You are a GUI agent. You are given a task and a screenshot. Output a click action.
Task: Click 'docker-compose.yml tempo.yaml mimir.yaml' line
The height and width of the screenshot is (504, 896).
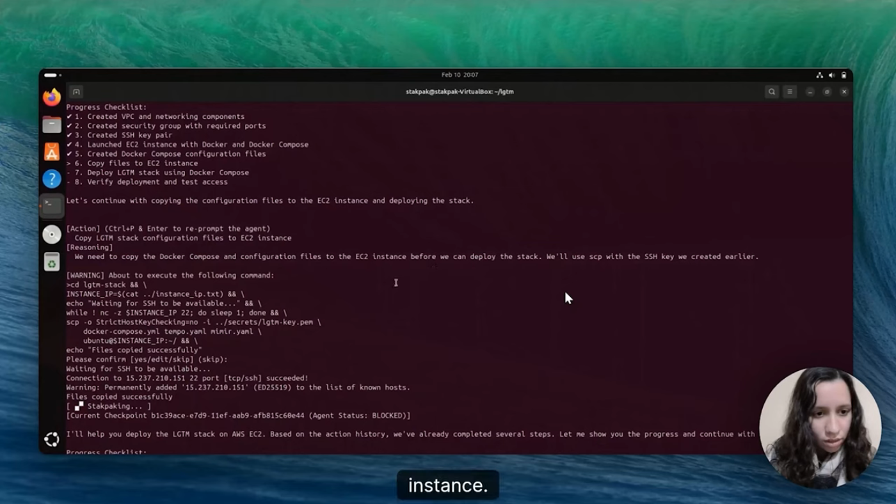coord(172,331)
